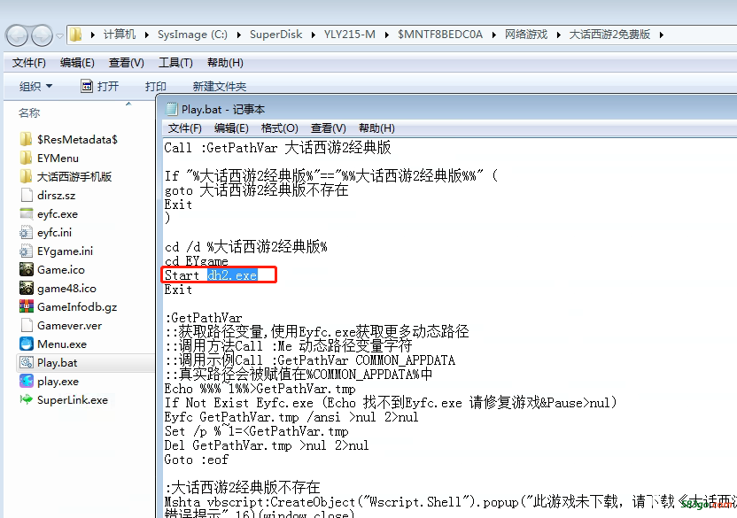737x518 pixels.
Task: Click the eyfc.exe file icon
Action: click(x=27, y=214)
